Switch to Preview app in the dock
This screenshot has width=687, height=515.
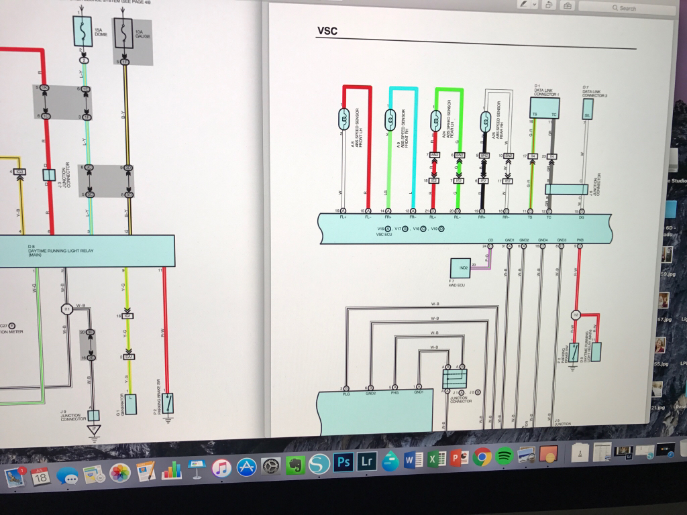click(526, 456)
